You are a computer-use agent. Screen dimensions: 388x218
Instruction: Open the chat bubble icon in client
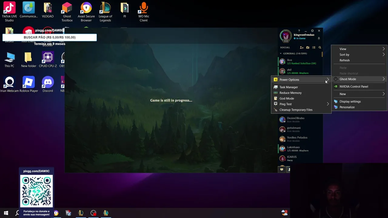pyautogui.click(x=282, y=170)
